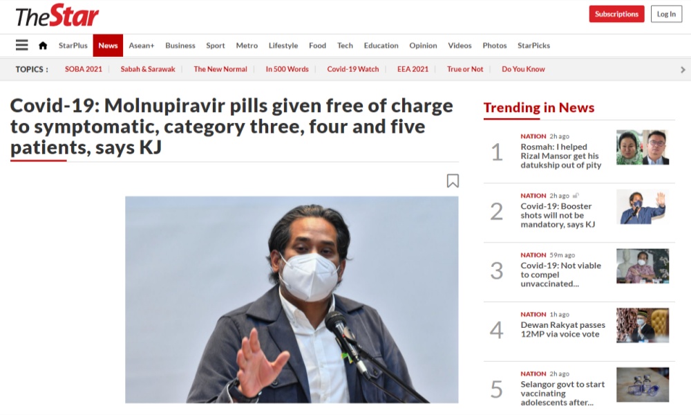Viewport: 691px width, 415px height.
Task: Open the Rosmah article thumbnail image
Action: (x=643, y=147)
